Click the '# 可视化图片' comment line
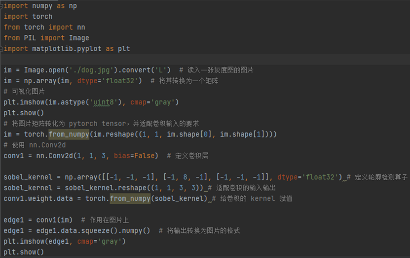410x258 pixels. (24, 92)
